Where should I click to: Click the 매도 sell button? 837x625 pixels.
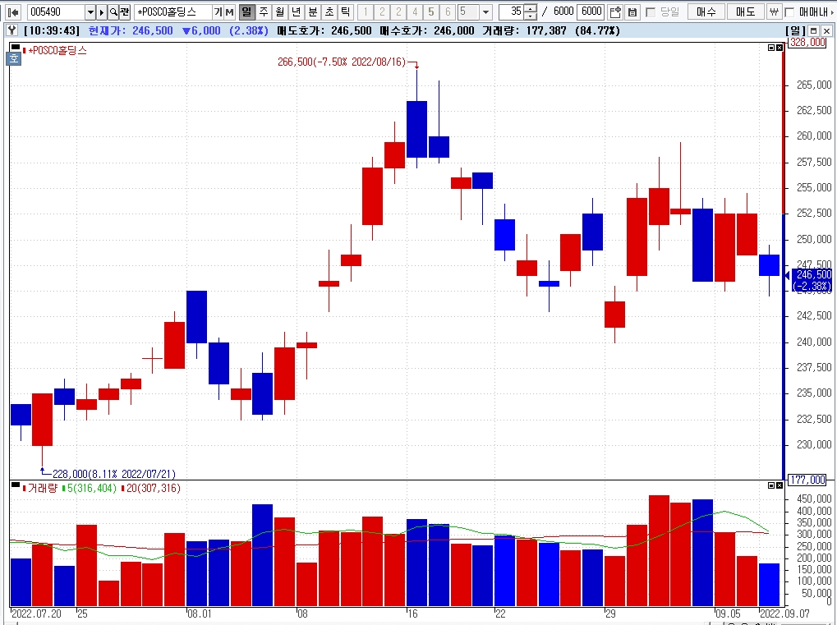[x=745, y=11]
